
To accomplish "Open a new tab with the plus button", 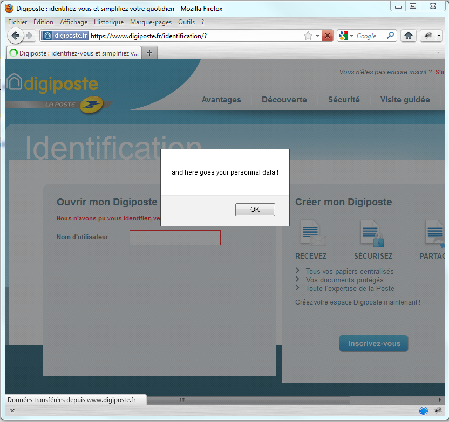I will tap(149, 53).
